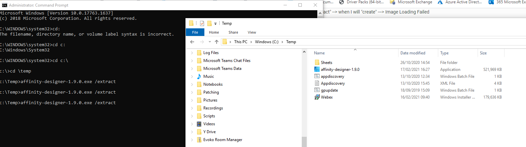526x147 pixels.
Task: Click Temp in the address breadcrumb
Action: (291, 42)
